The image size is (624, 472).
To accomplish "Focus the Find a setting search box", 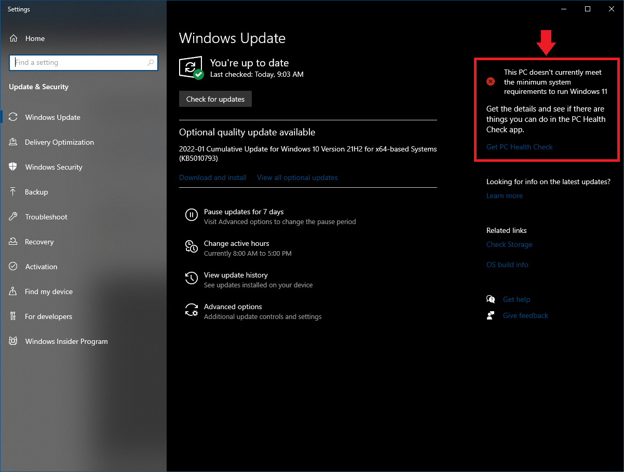I will (x=84, y=63).
